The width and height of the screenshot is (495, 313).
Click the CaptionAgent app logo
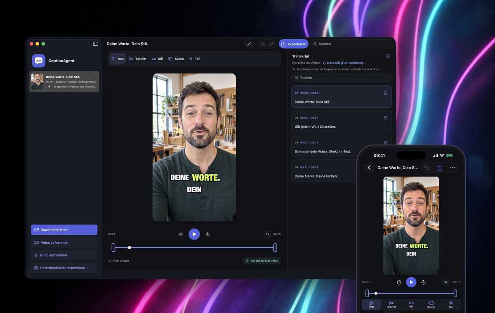pos(39,61)
